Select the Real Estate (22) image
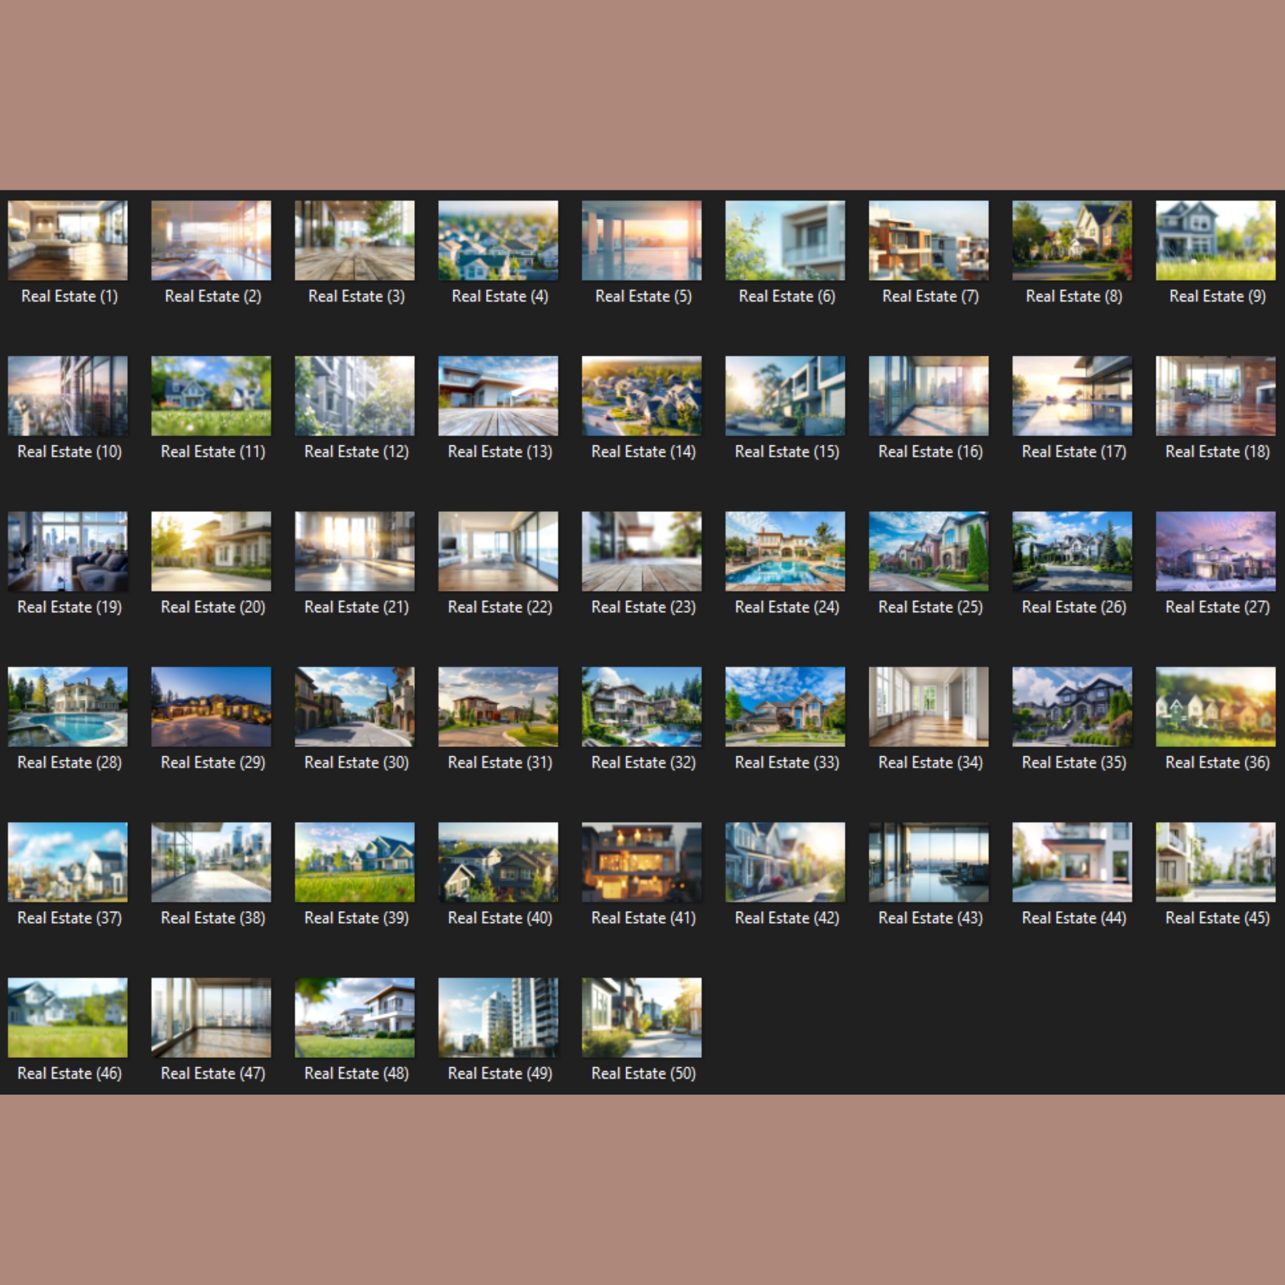The image size is (1285, 1285). tap(498, 552)
